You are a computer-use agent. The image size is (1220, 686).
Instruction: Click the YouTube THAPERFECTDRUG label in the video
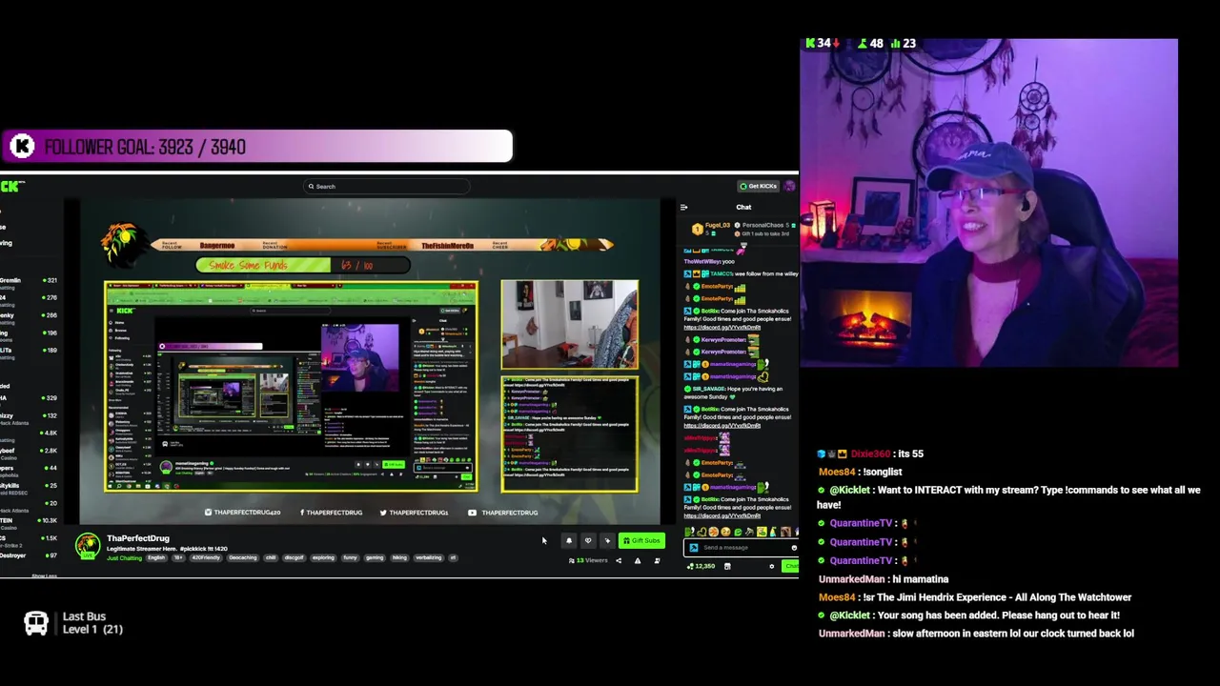[x=504, y=513]
